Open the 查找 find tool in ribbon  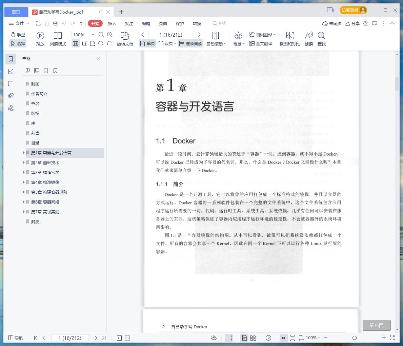point(322,39)
